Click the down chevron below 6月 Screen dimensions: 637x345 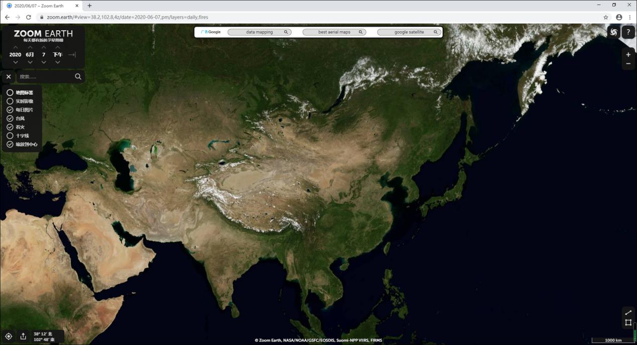click(x=30, y=62)
